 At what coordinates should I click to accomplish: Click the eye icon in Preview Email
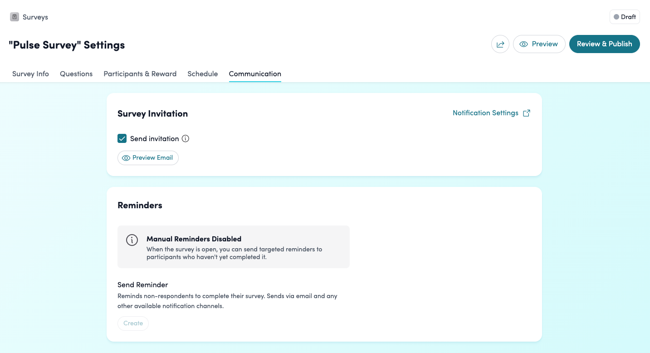pyautogui.click(x=126, y=158)
